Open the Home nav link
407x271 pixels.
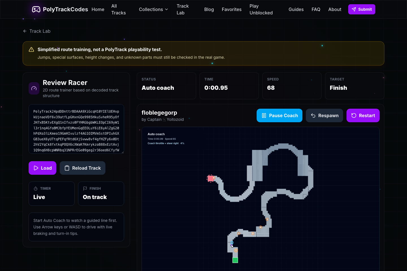98,9
